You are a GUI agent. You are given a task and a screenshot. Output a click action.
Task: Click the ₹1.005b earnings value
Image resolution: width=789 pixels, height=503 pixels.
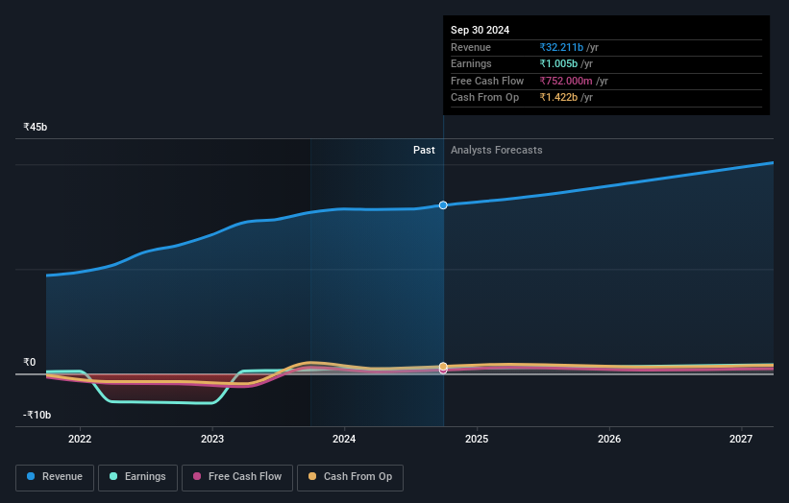(558, 63)
